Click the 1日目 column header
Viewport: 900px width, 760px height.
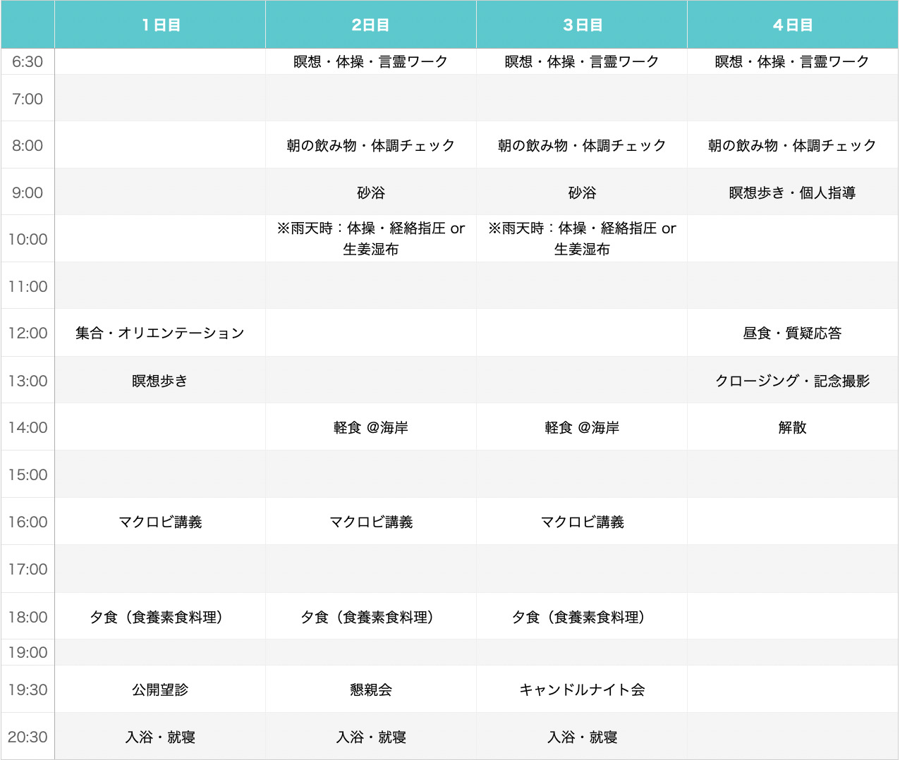[160, 25]
